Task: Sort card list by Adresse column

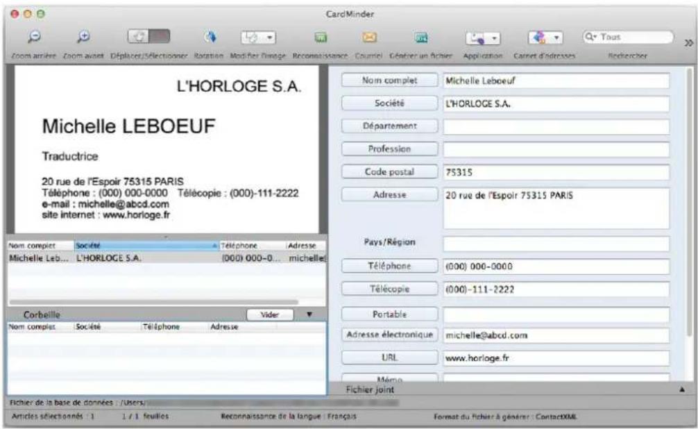Action: (x=306, y=246)
